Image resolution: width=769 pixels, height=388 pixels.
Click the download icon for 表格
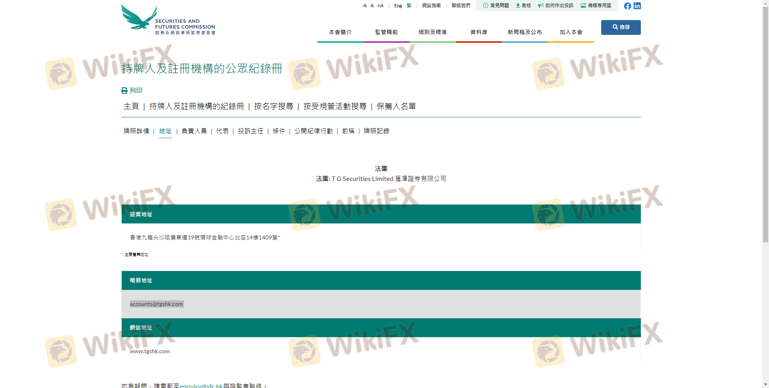point(518,6)
